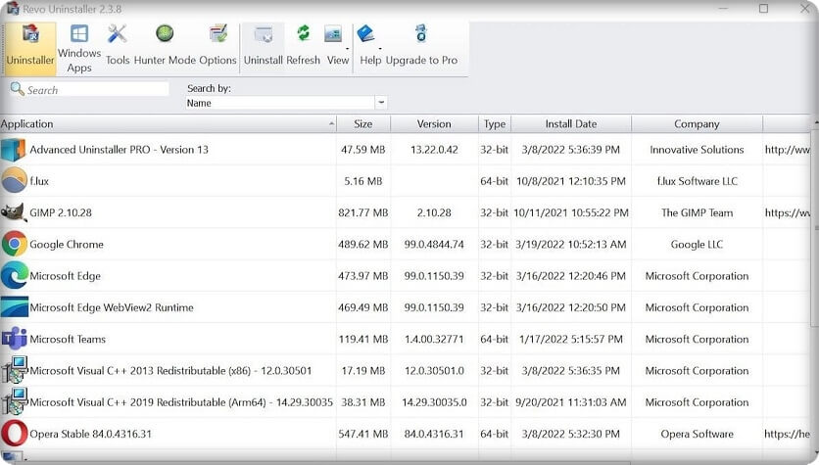The width and height of the screenshot is (819, 465).
Task: Select the Visual C++ 2013 Redistributable icon
Action: [x=14, y=370]
